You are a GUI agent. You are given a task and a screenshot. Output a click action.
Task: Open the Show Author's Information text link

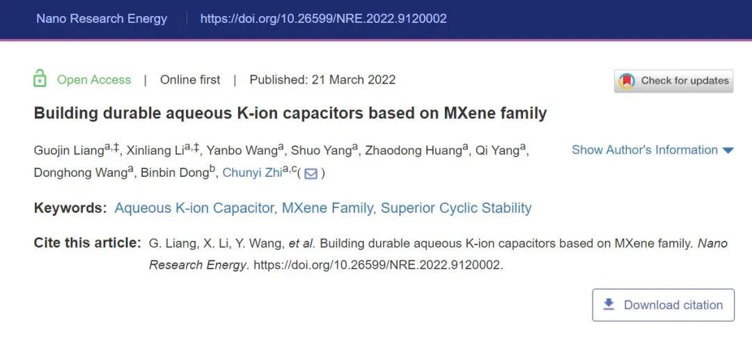[x=645, y=150]
